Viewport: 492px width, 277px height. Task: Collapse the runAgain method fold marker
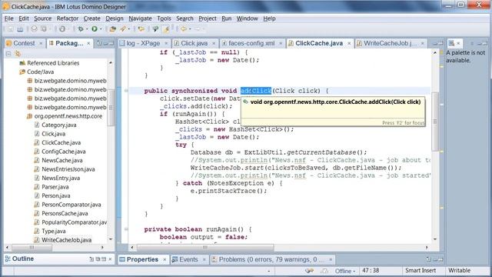[126, 229]
